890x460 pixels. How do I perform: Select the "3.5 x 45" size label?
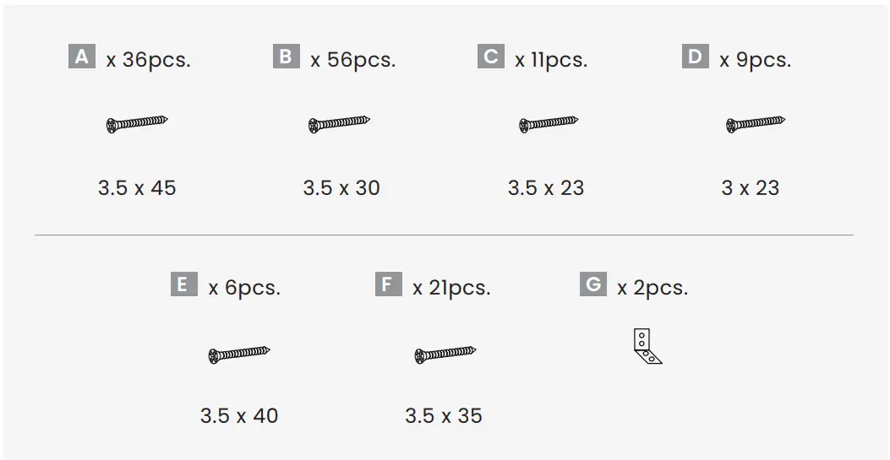(137, 187)
